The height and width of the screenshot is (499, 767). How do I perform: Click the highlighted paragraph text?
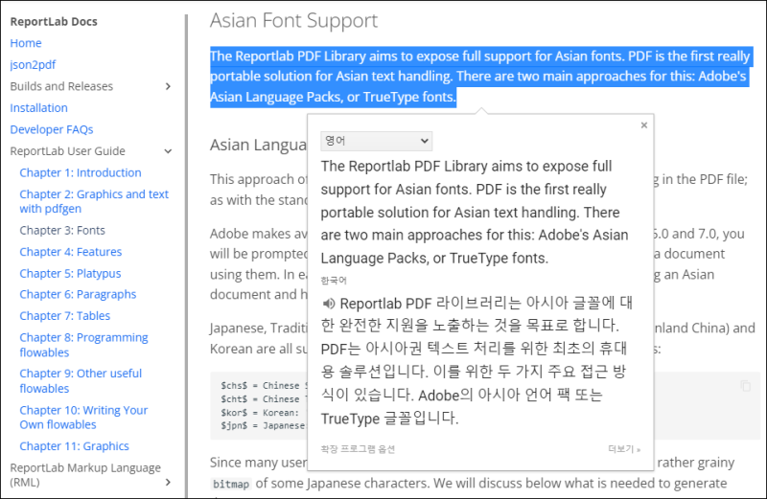(480, 77)
